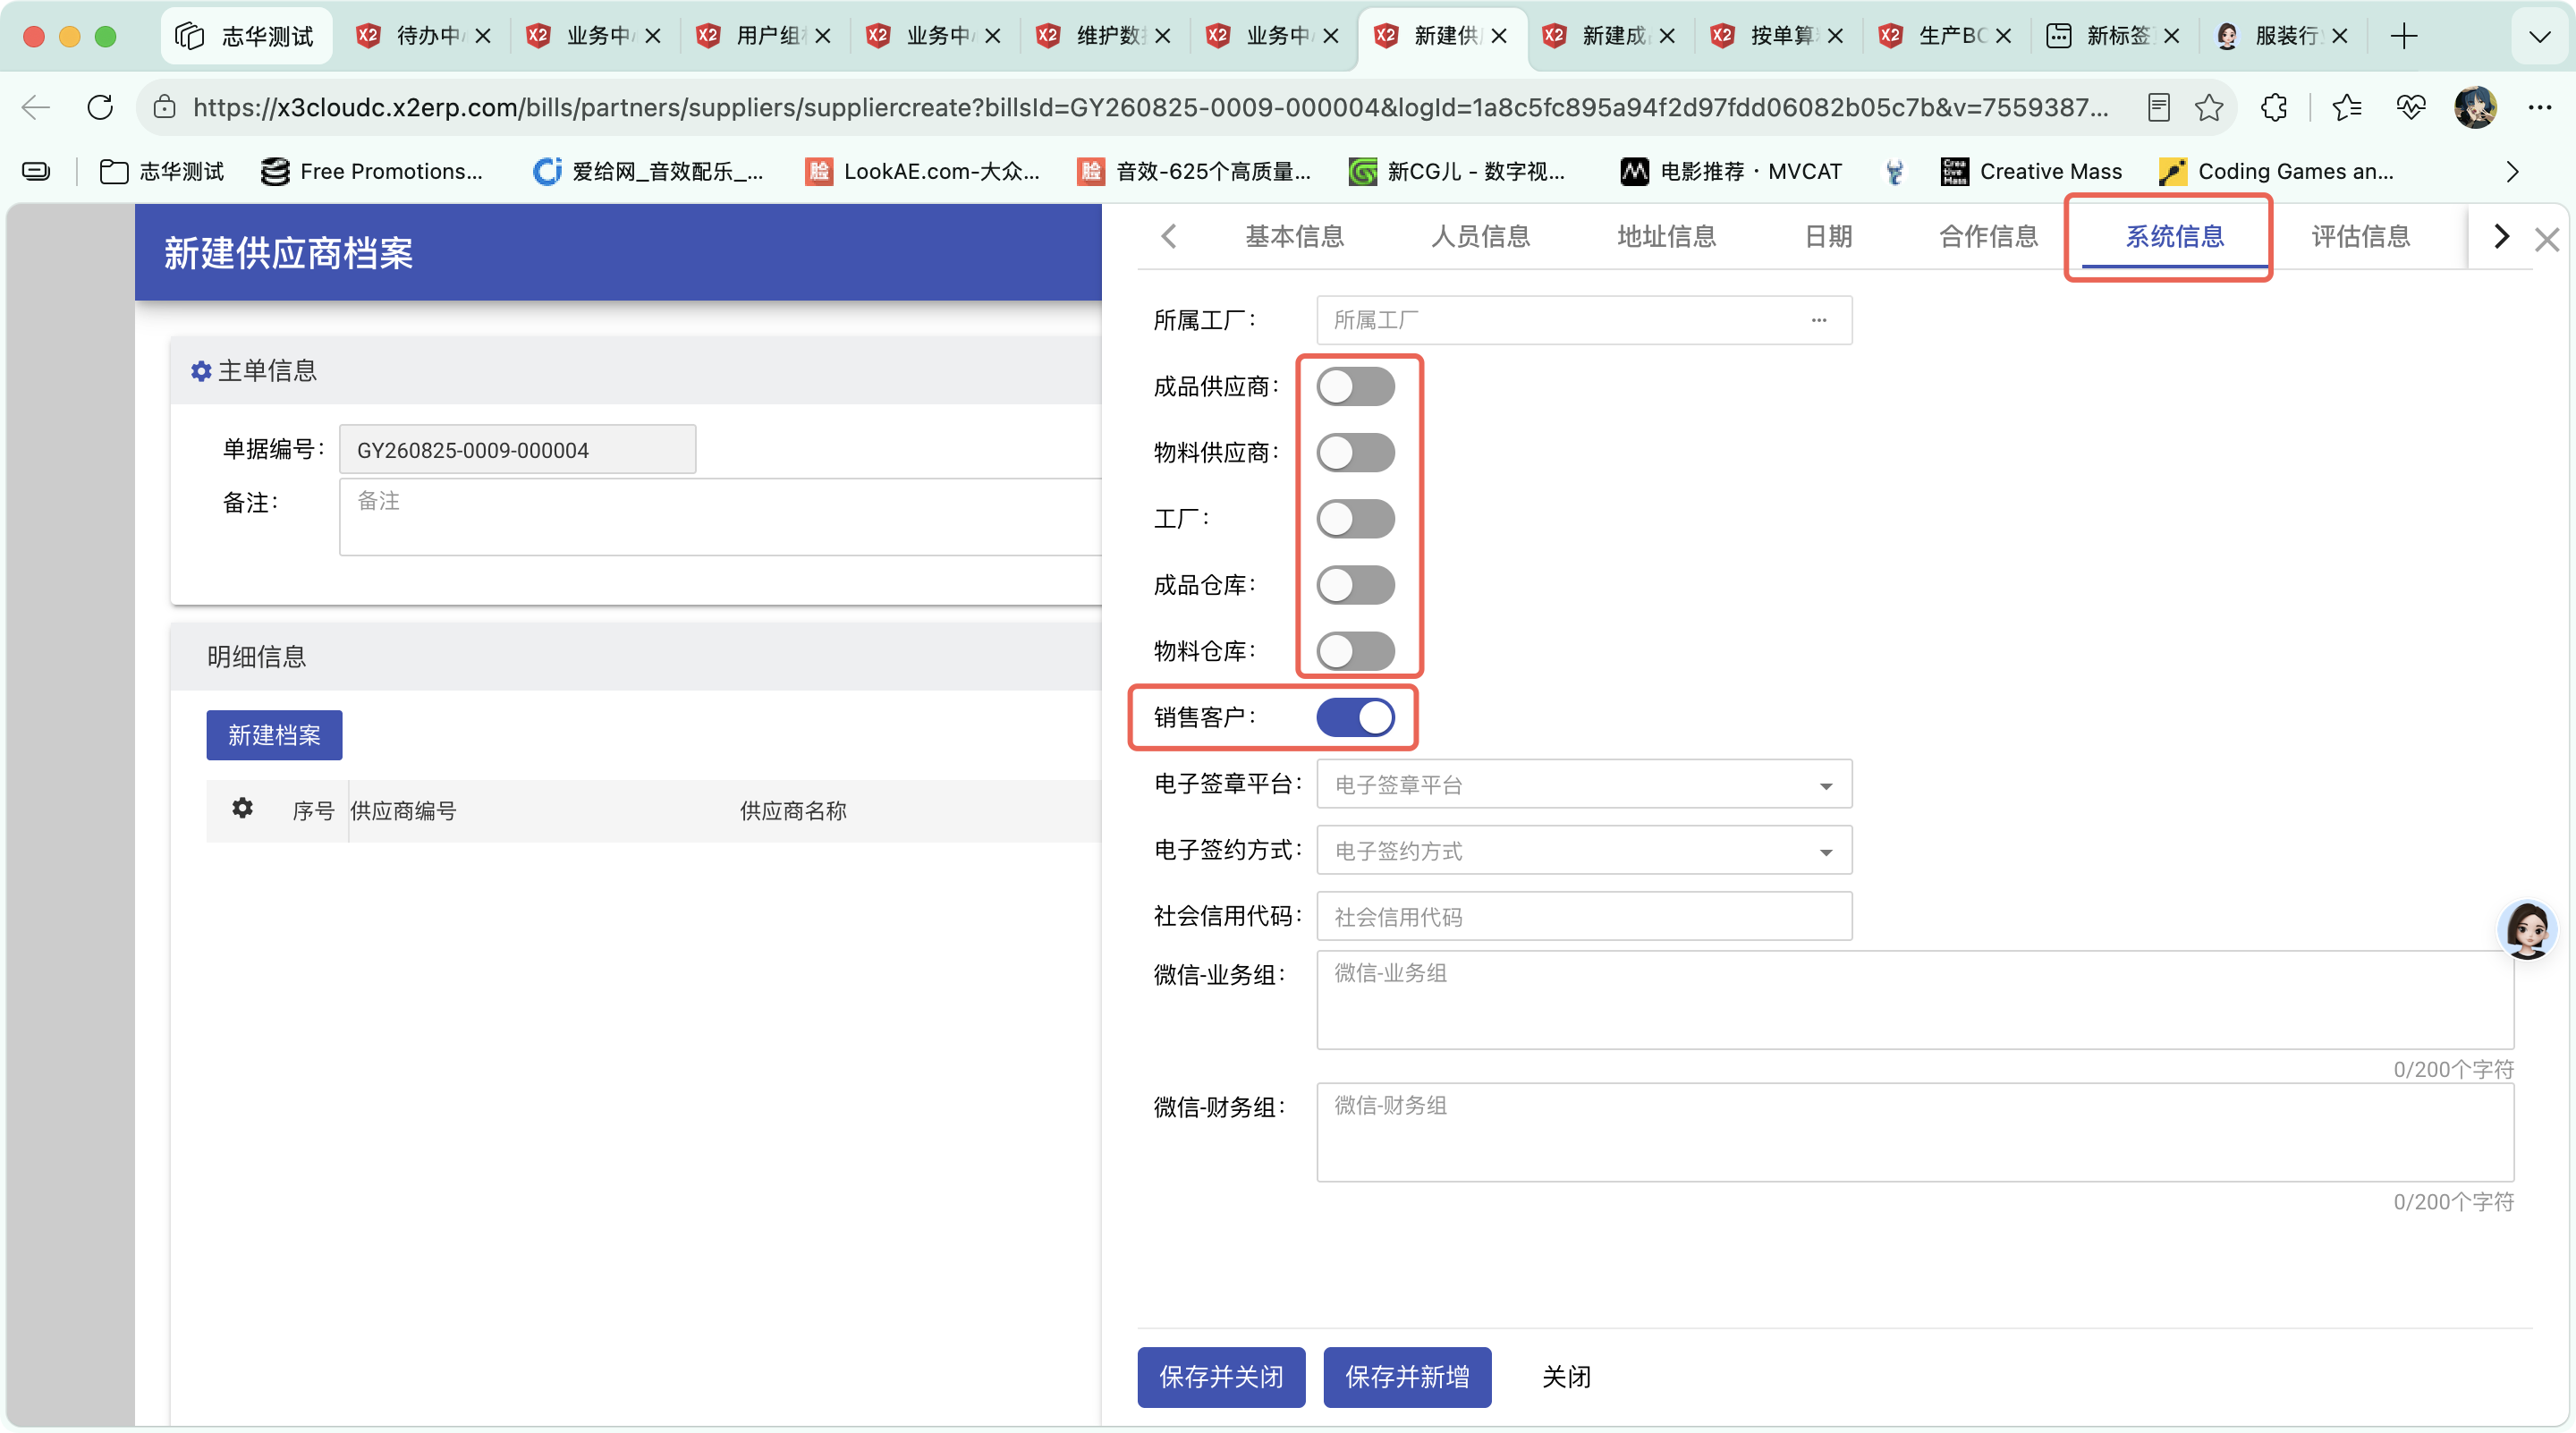The height and width of the screenshot is (1433, 2576).
Task: Click the 关闭 button
Action: [x=1566, y=1377]
